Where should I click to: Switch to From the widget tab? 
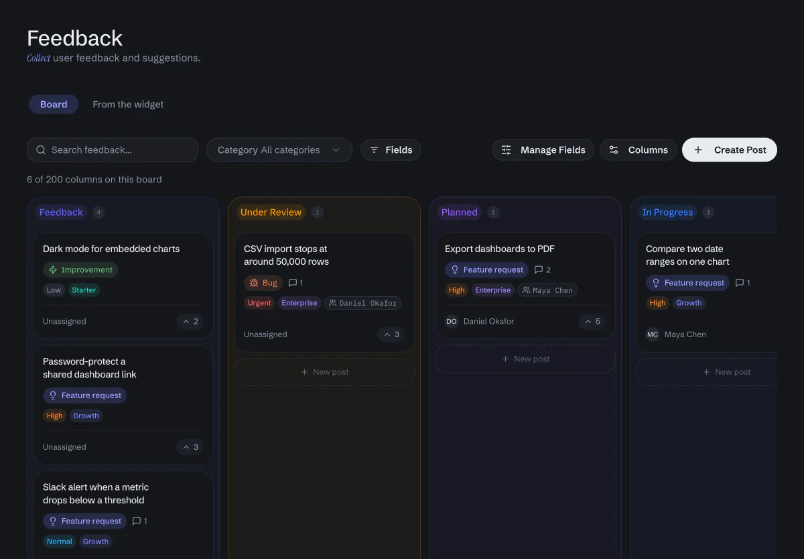tap(128, 105)
